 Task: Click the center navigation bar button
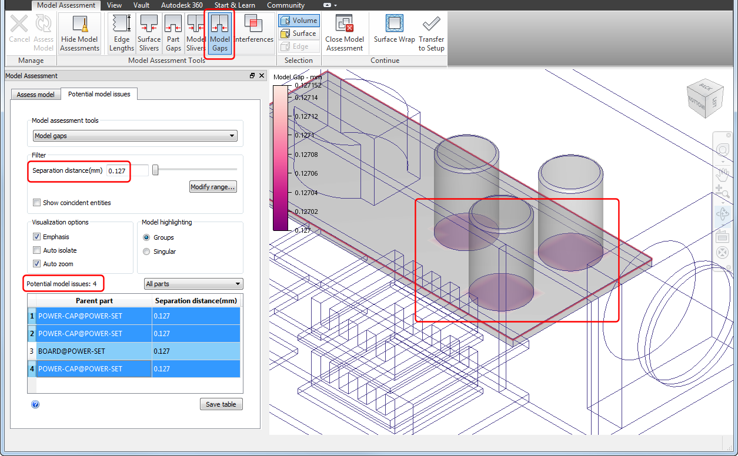723,254
